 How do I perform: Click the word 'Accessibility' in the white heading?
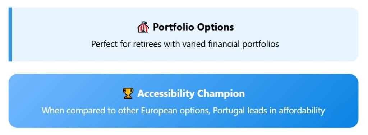166,93
